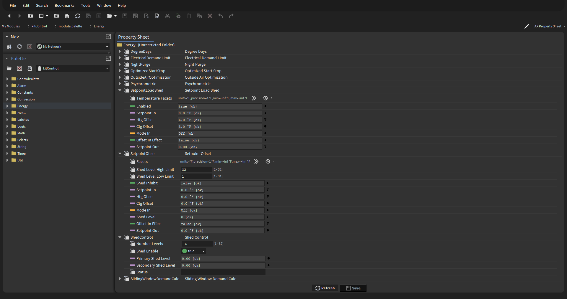Viewport: 567px width, 299px height.
Task: Toggle the Shed Enable true selector
Action: point(193,251)
